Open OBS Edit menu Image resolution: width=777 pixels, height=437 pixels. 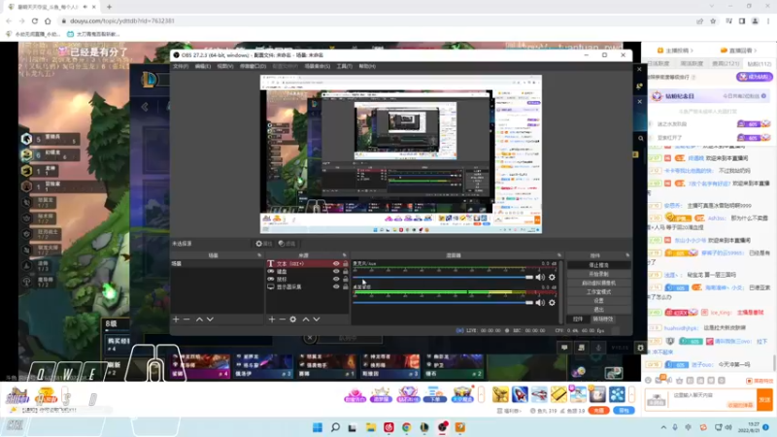point(203,66)
